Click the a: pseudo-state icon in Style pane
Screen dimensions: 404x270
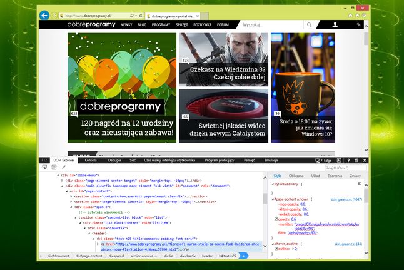[x=360, y=184]
